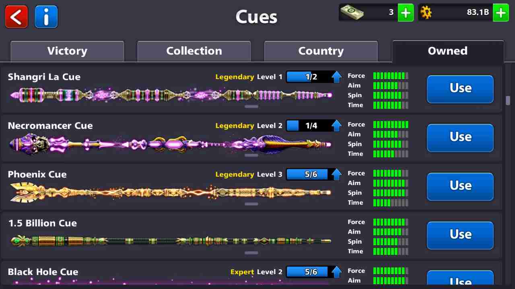Switch to the Victory tab
515x289 pixels.
(x=67, y=51)
